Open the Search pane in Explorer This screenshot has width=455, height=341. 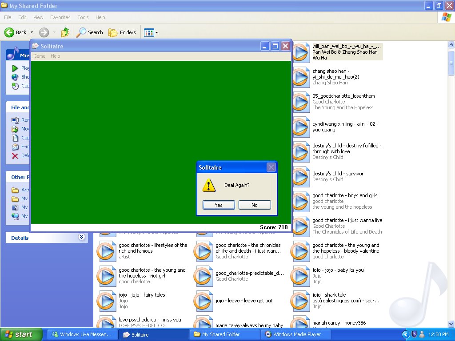(89, 32)
